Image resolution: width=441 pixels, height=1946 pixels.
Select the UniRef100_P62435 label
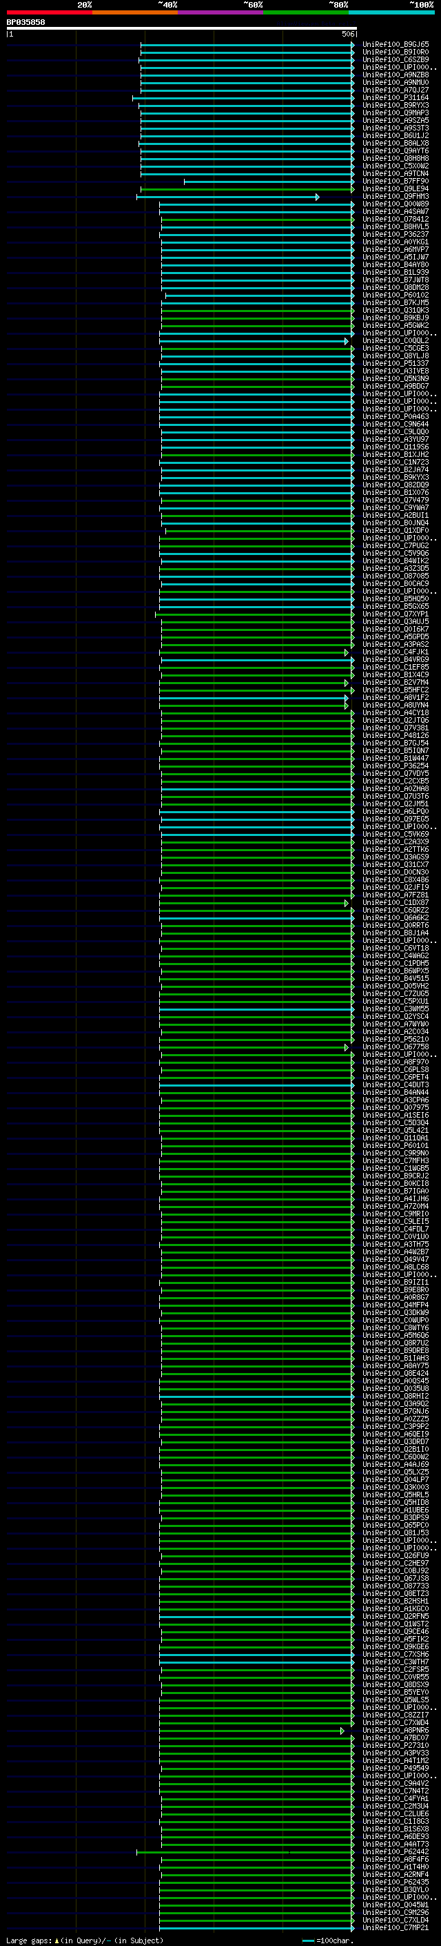tap(396, 1882)
